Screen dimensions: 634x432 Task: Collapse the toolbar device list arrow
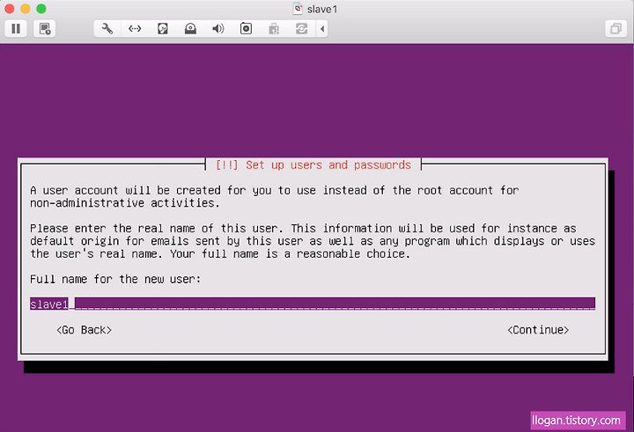coord(322,29)
